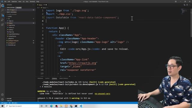Click the Cortana circle on taskbar
The width and height of the screenshot is (192, 108).
41,106
